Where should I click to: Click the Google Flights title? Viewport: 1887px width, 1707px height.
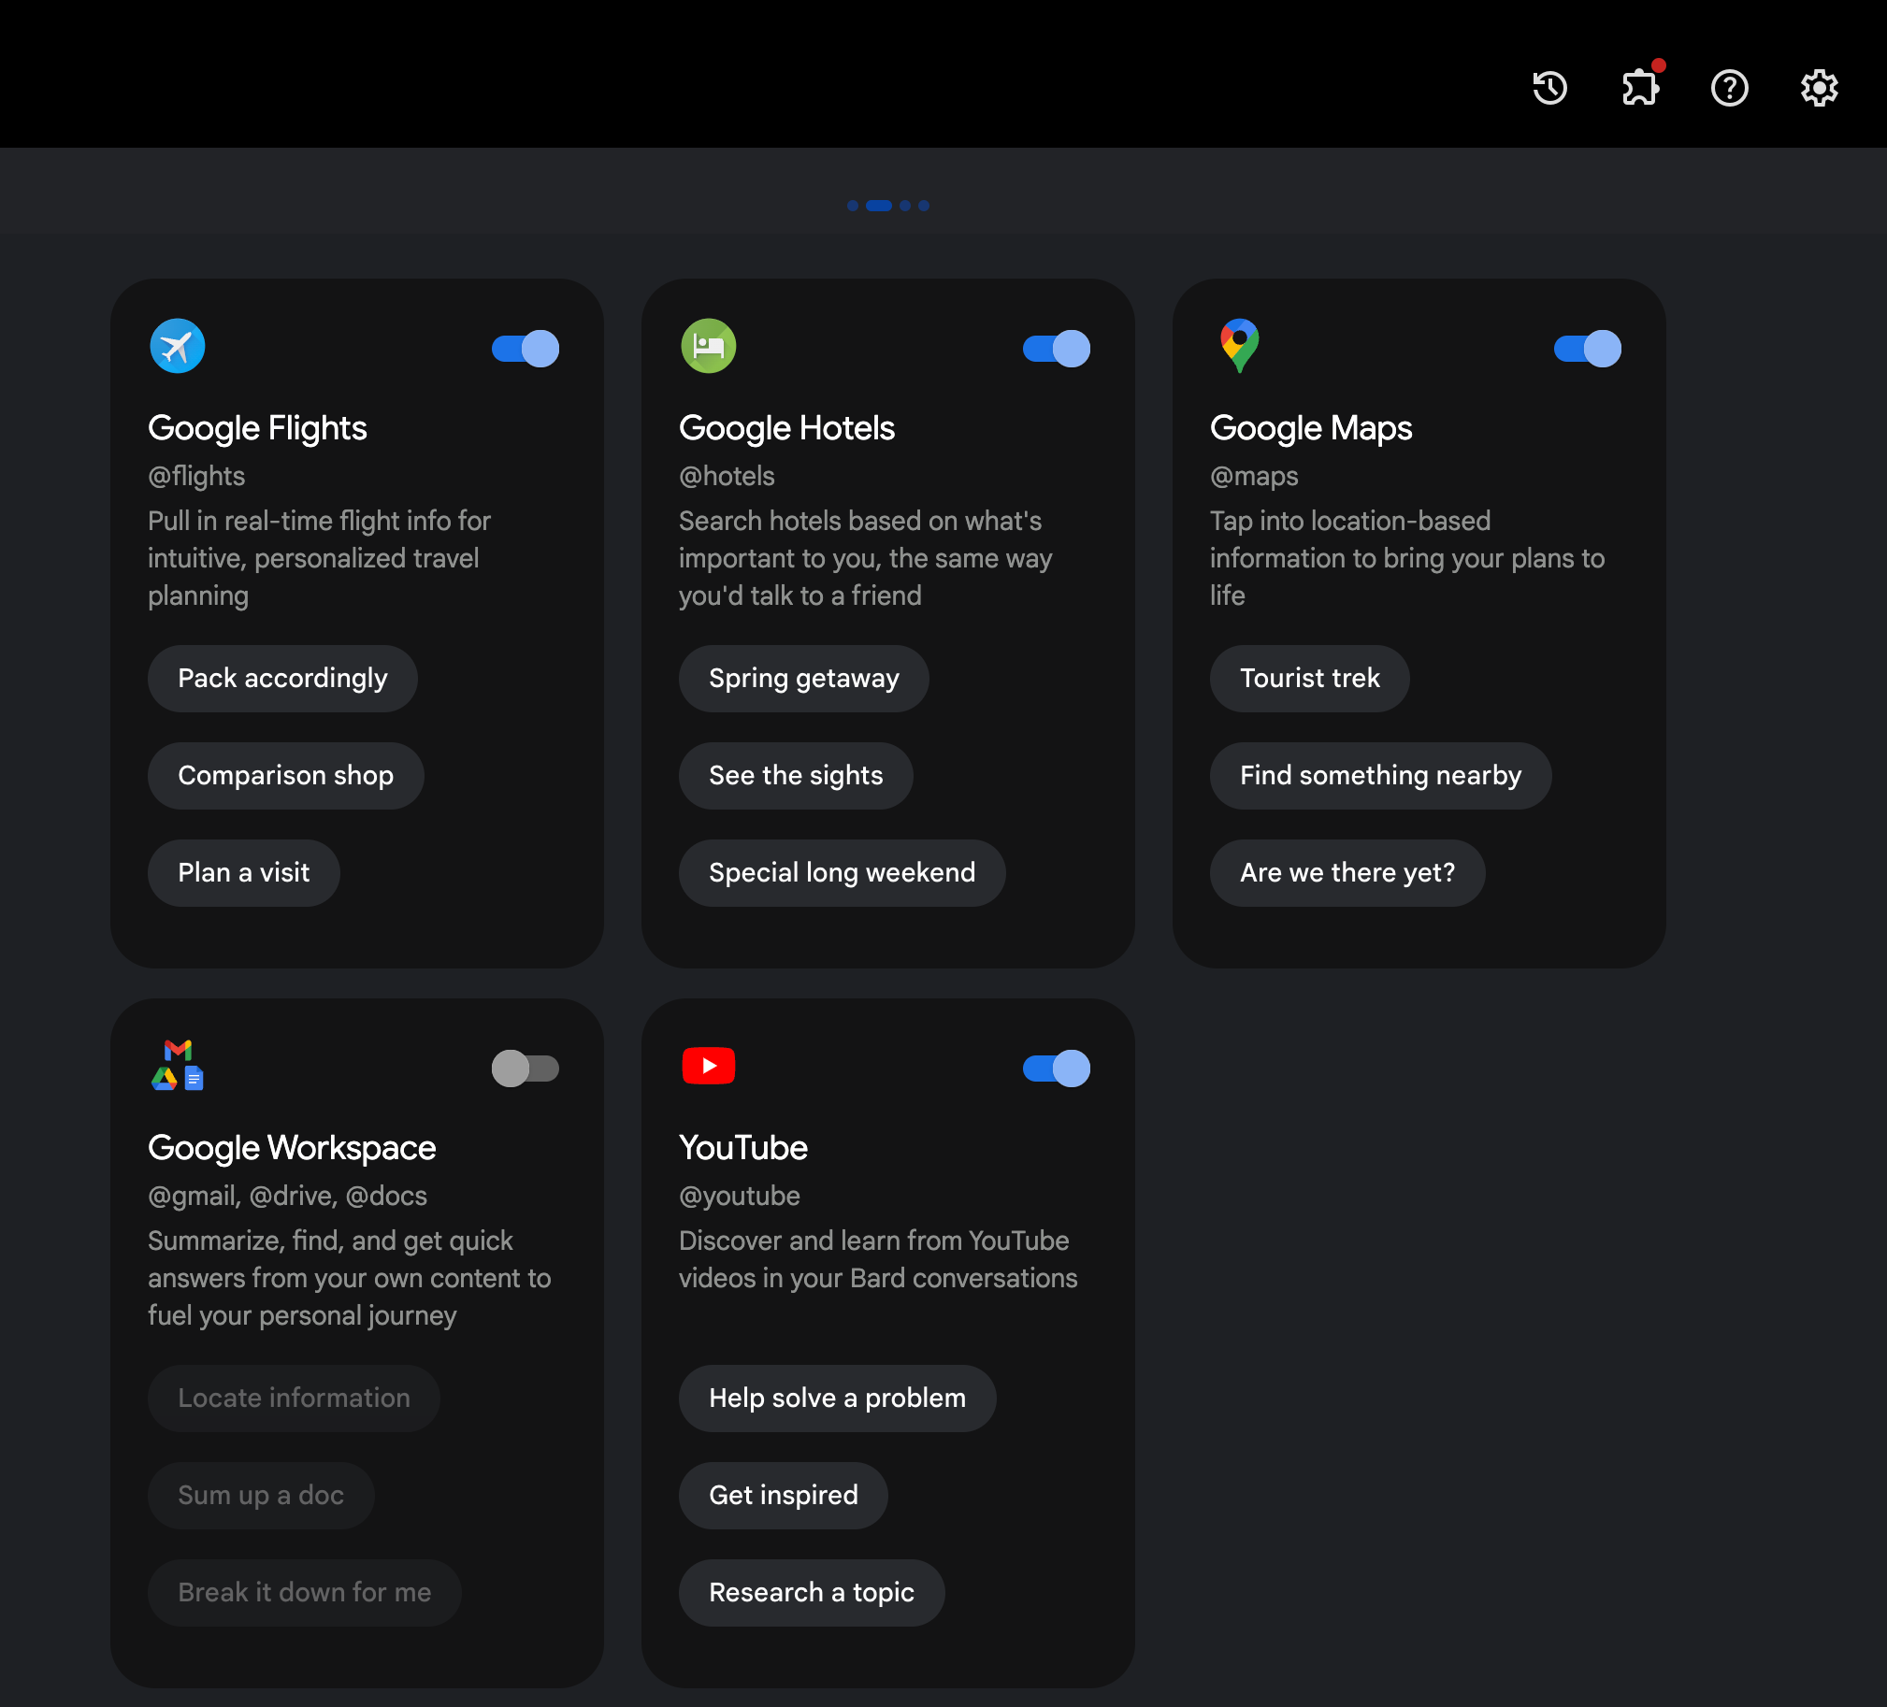point(257,429)
